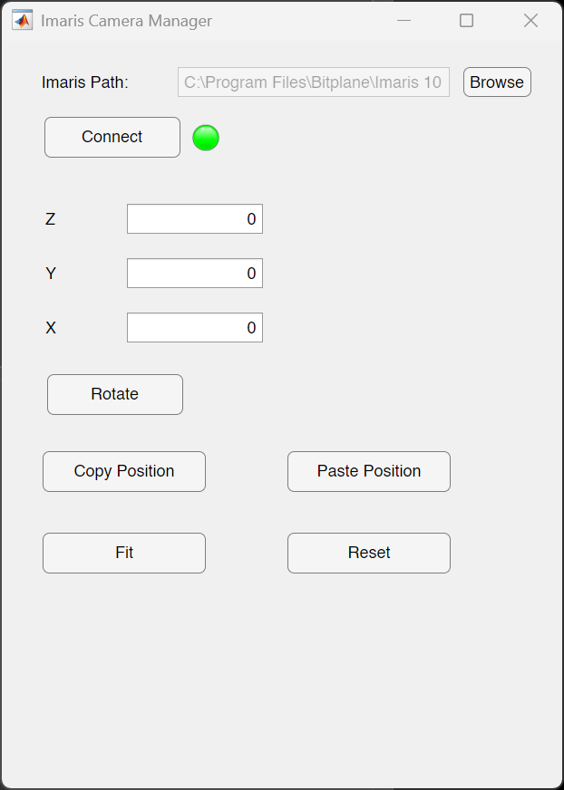Click the Reset button
The height and width of the screenshot is (790, 564).
369,554
